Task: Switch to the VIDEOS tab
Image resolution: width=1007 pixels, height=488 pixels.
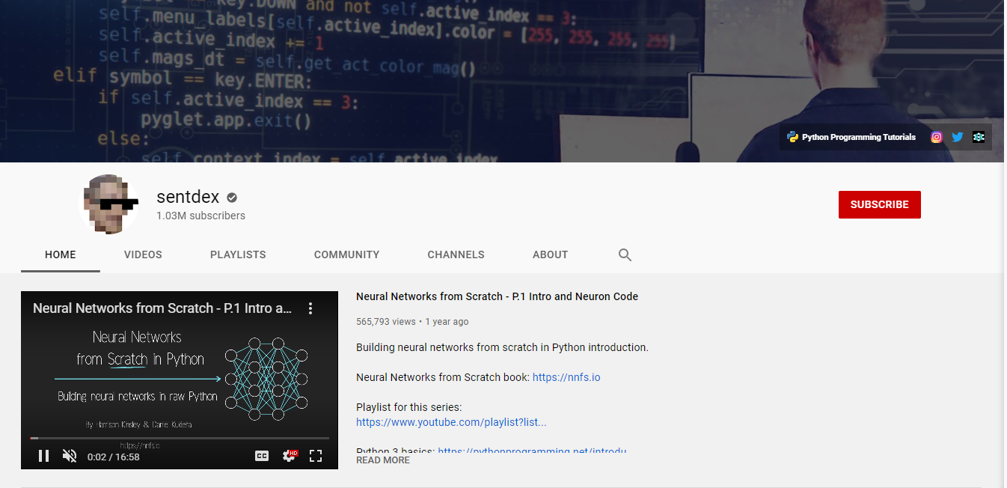Action: coord(143,254)
